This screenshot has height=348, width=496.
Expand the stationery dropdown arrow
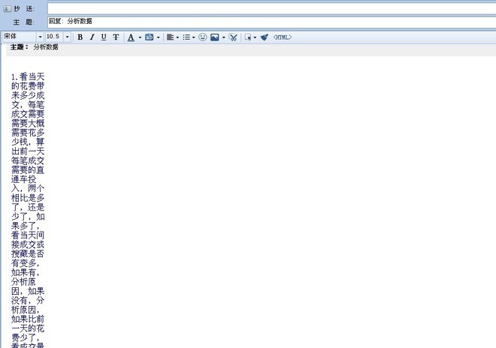tap(255, 37)
